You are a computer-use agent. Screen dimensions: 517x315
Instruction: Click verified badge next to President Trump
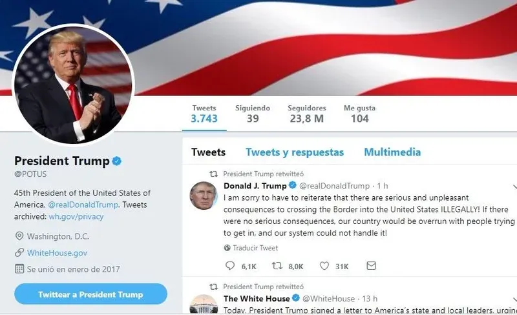coord(117,161)
